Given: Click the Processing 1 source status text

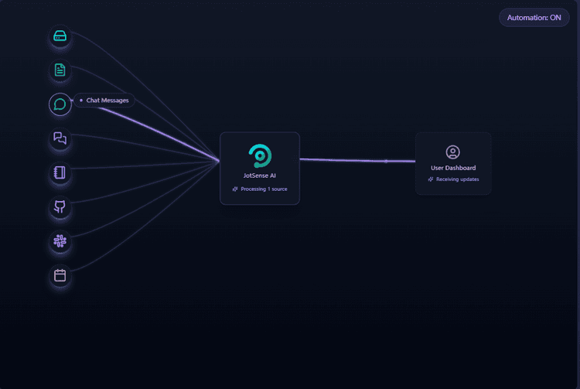Looking at the screenshot, I should click(264, 189).
